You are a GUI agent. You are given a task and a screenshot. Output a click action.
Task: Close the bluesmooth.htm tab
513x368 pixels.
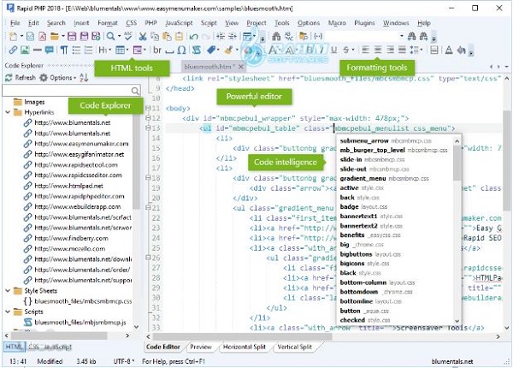click(241, 67)
